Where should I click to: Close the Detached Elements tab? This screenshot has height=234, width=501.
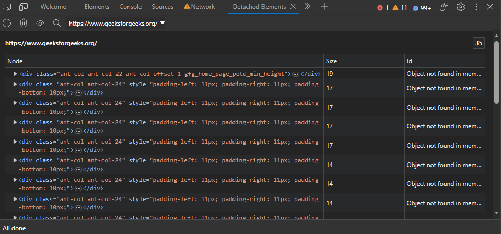[293, 7]
